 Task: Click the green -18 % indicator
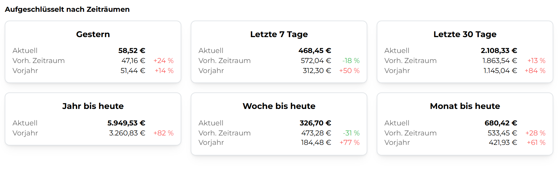tap(351, 61)
